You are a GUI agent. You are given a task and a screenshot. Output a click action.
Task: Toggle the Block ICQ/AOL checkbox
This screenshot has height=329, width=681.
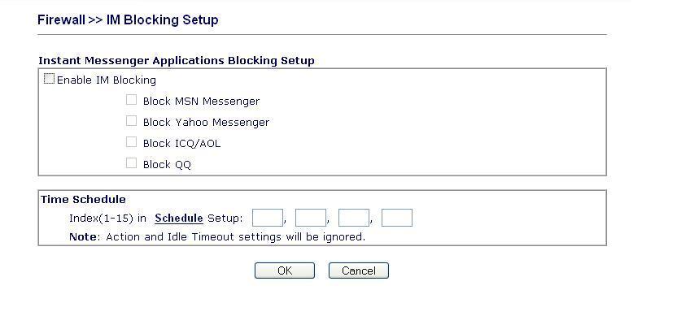click(131, 142)
